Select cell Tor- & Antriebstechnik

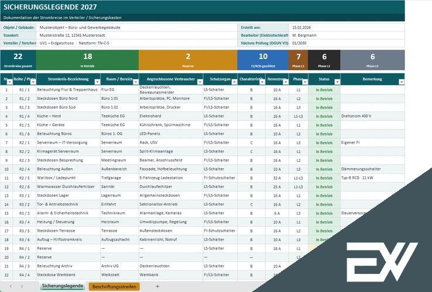pyautogui.click(x=68, y=204)
